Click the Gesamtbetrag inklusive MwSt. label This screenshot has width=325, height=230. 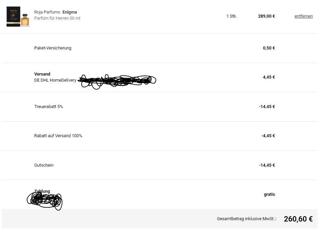coord(247,219)
